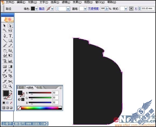Viewport: 156px width, 127px height.
Task: Select the Live Paint Bucket tool
Action: pyautogui.click(x=5, y=76)
